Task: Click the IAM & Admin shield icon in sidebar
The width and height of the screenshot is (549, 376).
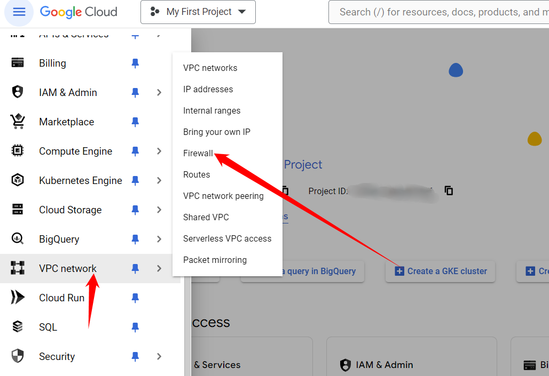Action: (18, 92)
